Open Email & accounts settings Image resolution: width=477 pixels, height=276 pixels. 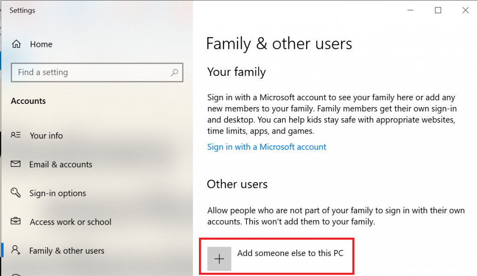(61, 164)
